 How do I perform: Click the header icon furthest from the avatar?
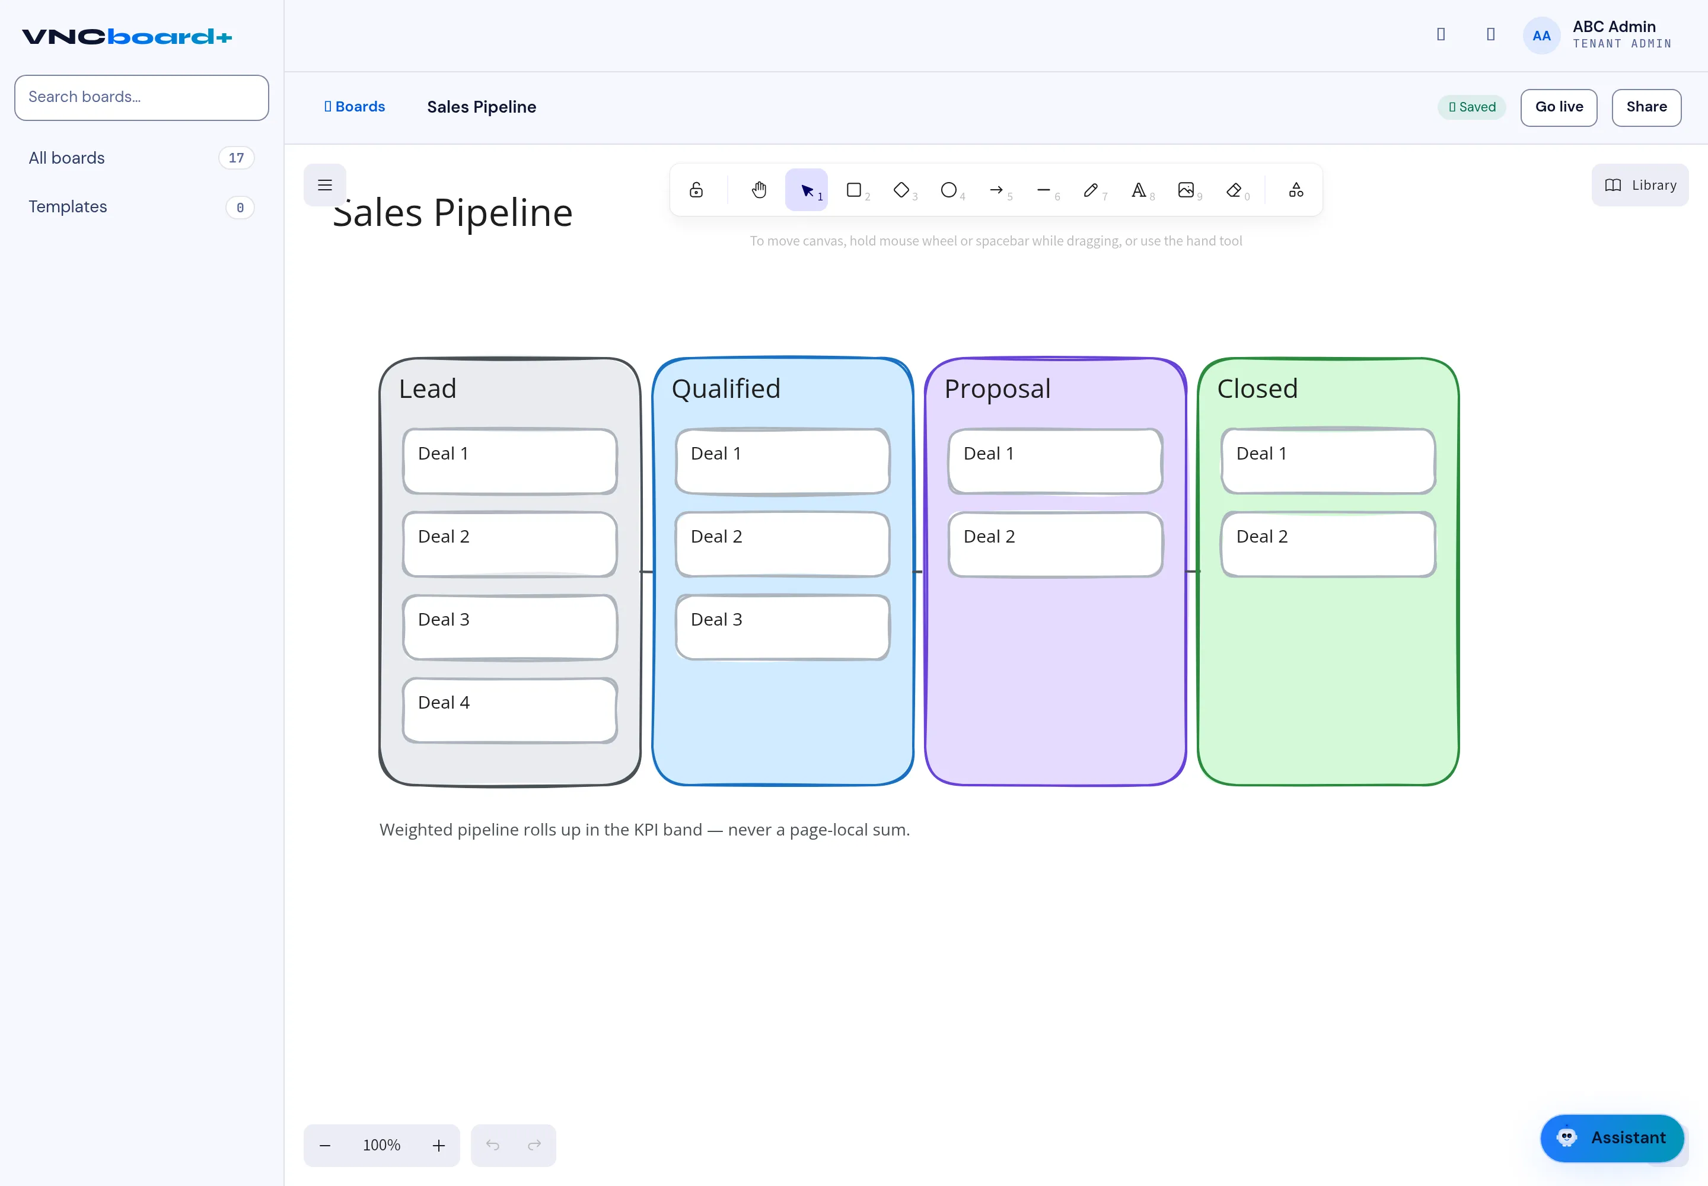[x=1441, y=34]
